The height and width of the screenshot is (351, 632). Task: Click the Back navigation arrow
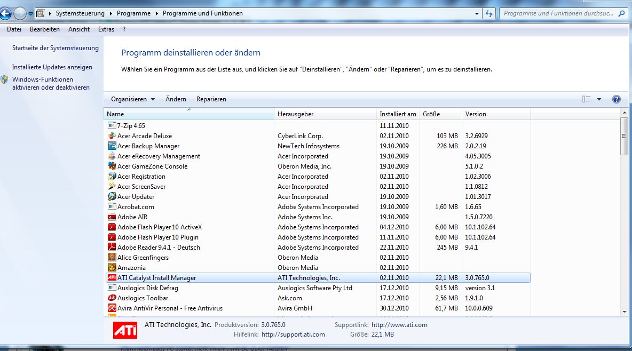click(6, 14)
